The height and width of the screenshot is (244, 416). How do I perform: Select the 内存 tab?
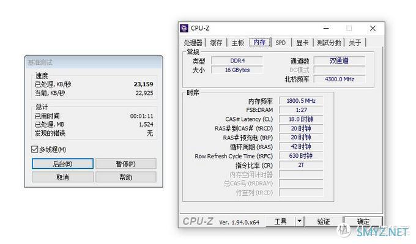(x=260, y=42)
